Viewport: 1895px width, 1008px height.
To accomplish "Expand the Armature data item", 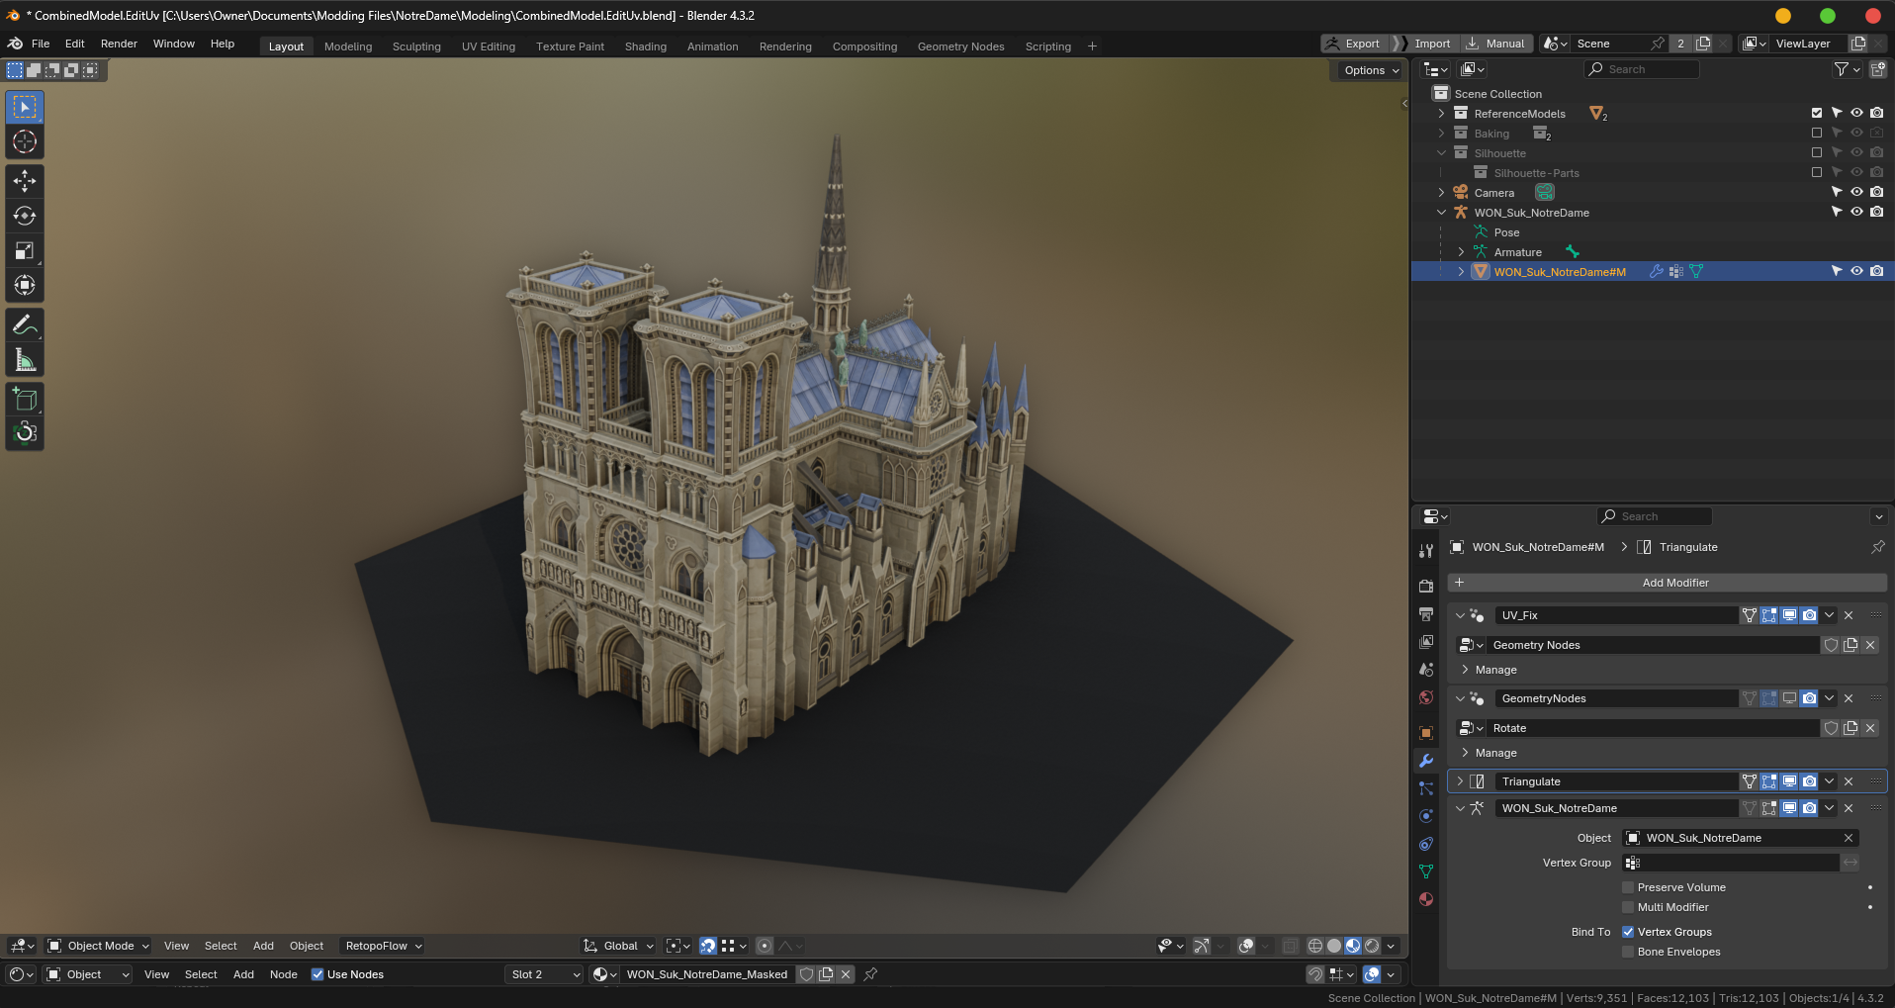I will tap(1461, 252).
